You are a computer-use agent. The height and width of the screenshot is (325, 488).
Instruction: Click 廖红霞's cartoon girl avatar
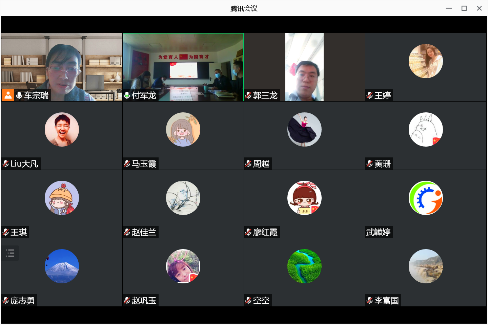coord(304,198)
